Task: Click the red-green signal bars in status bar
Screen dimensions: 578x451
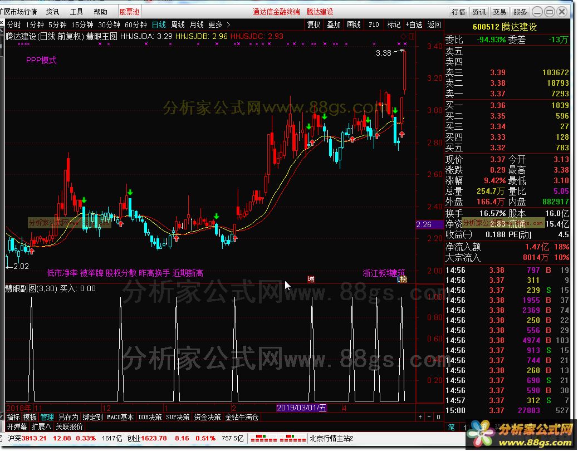Action: 277,439
